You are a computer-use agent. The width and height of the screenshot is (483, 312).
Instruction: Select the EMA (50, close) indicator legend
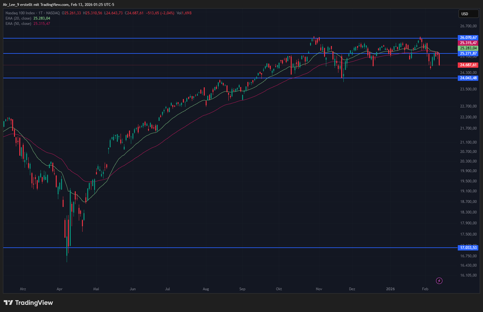point(18,24)
